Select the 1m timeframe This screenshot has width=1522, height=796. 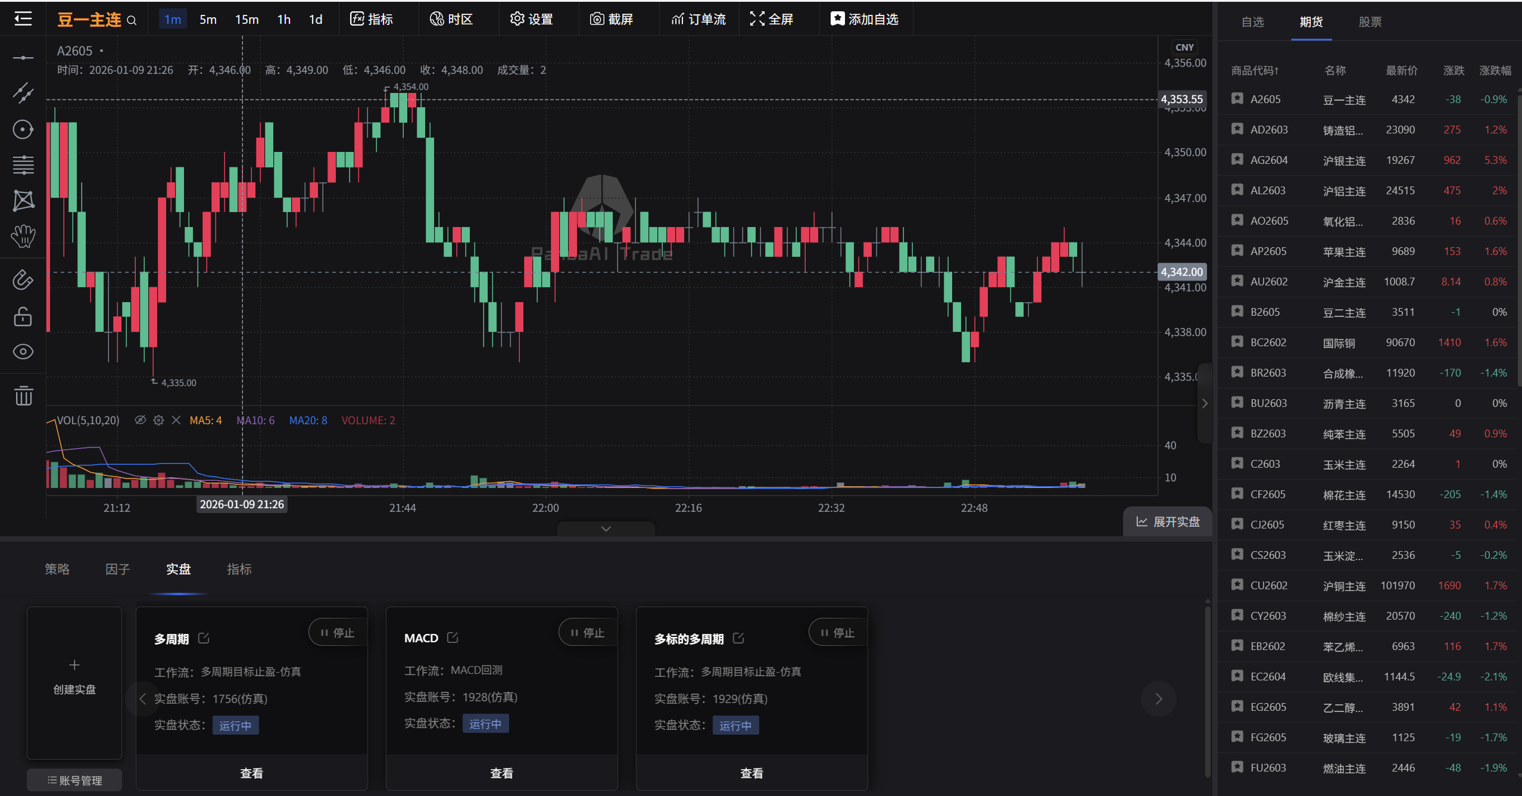tap(173, 19)
